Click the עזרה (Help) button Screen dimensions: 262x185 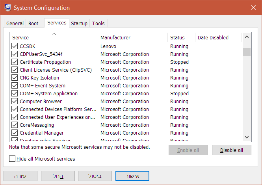tap(20, 176)
